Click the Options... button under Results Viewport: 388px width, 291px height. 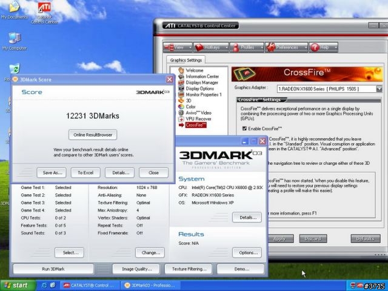247,253
